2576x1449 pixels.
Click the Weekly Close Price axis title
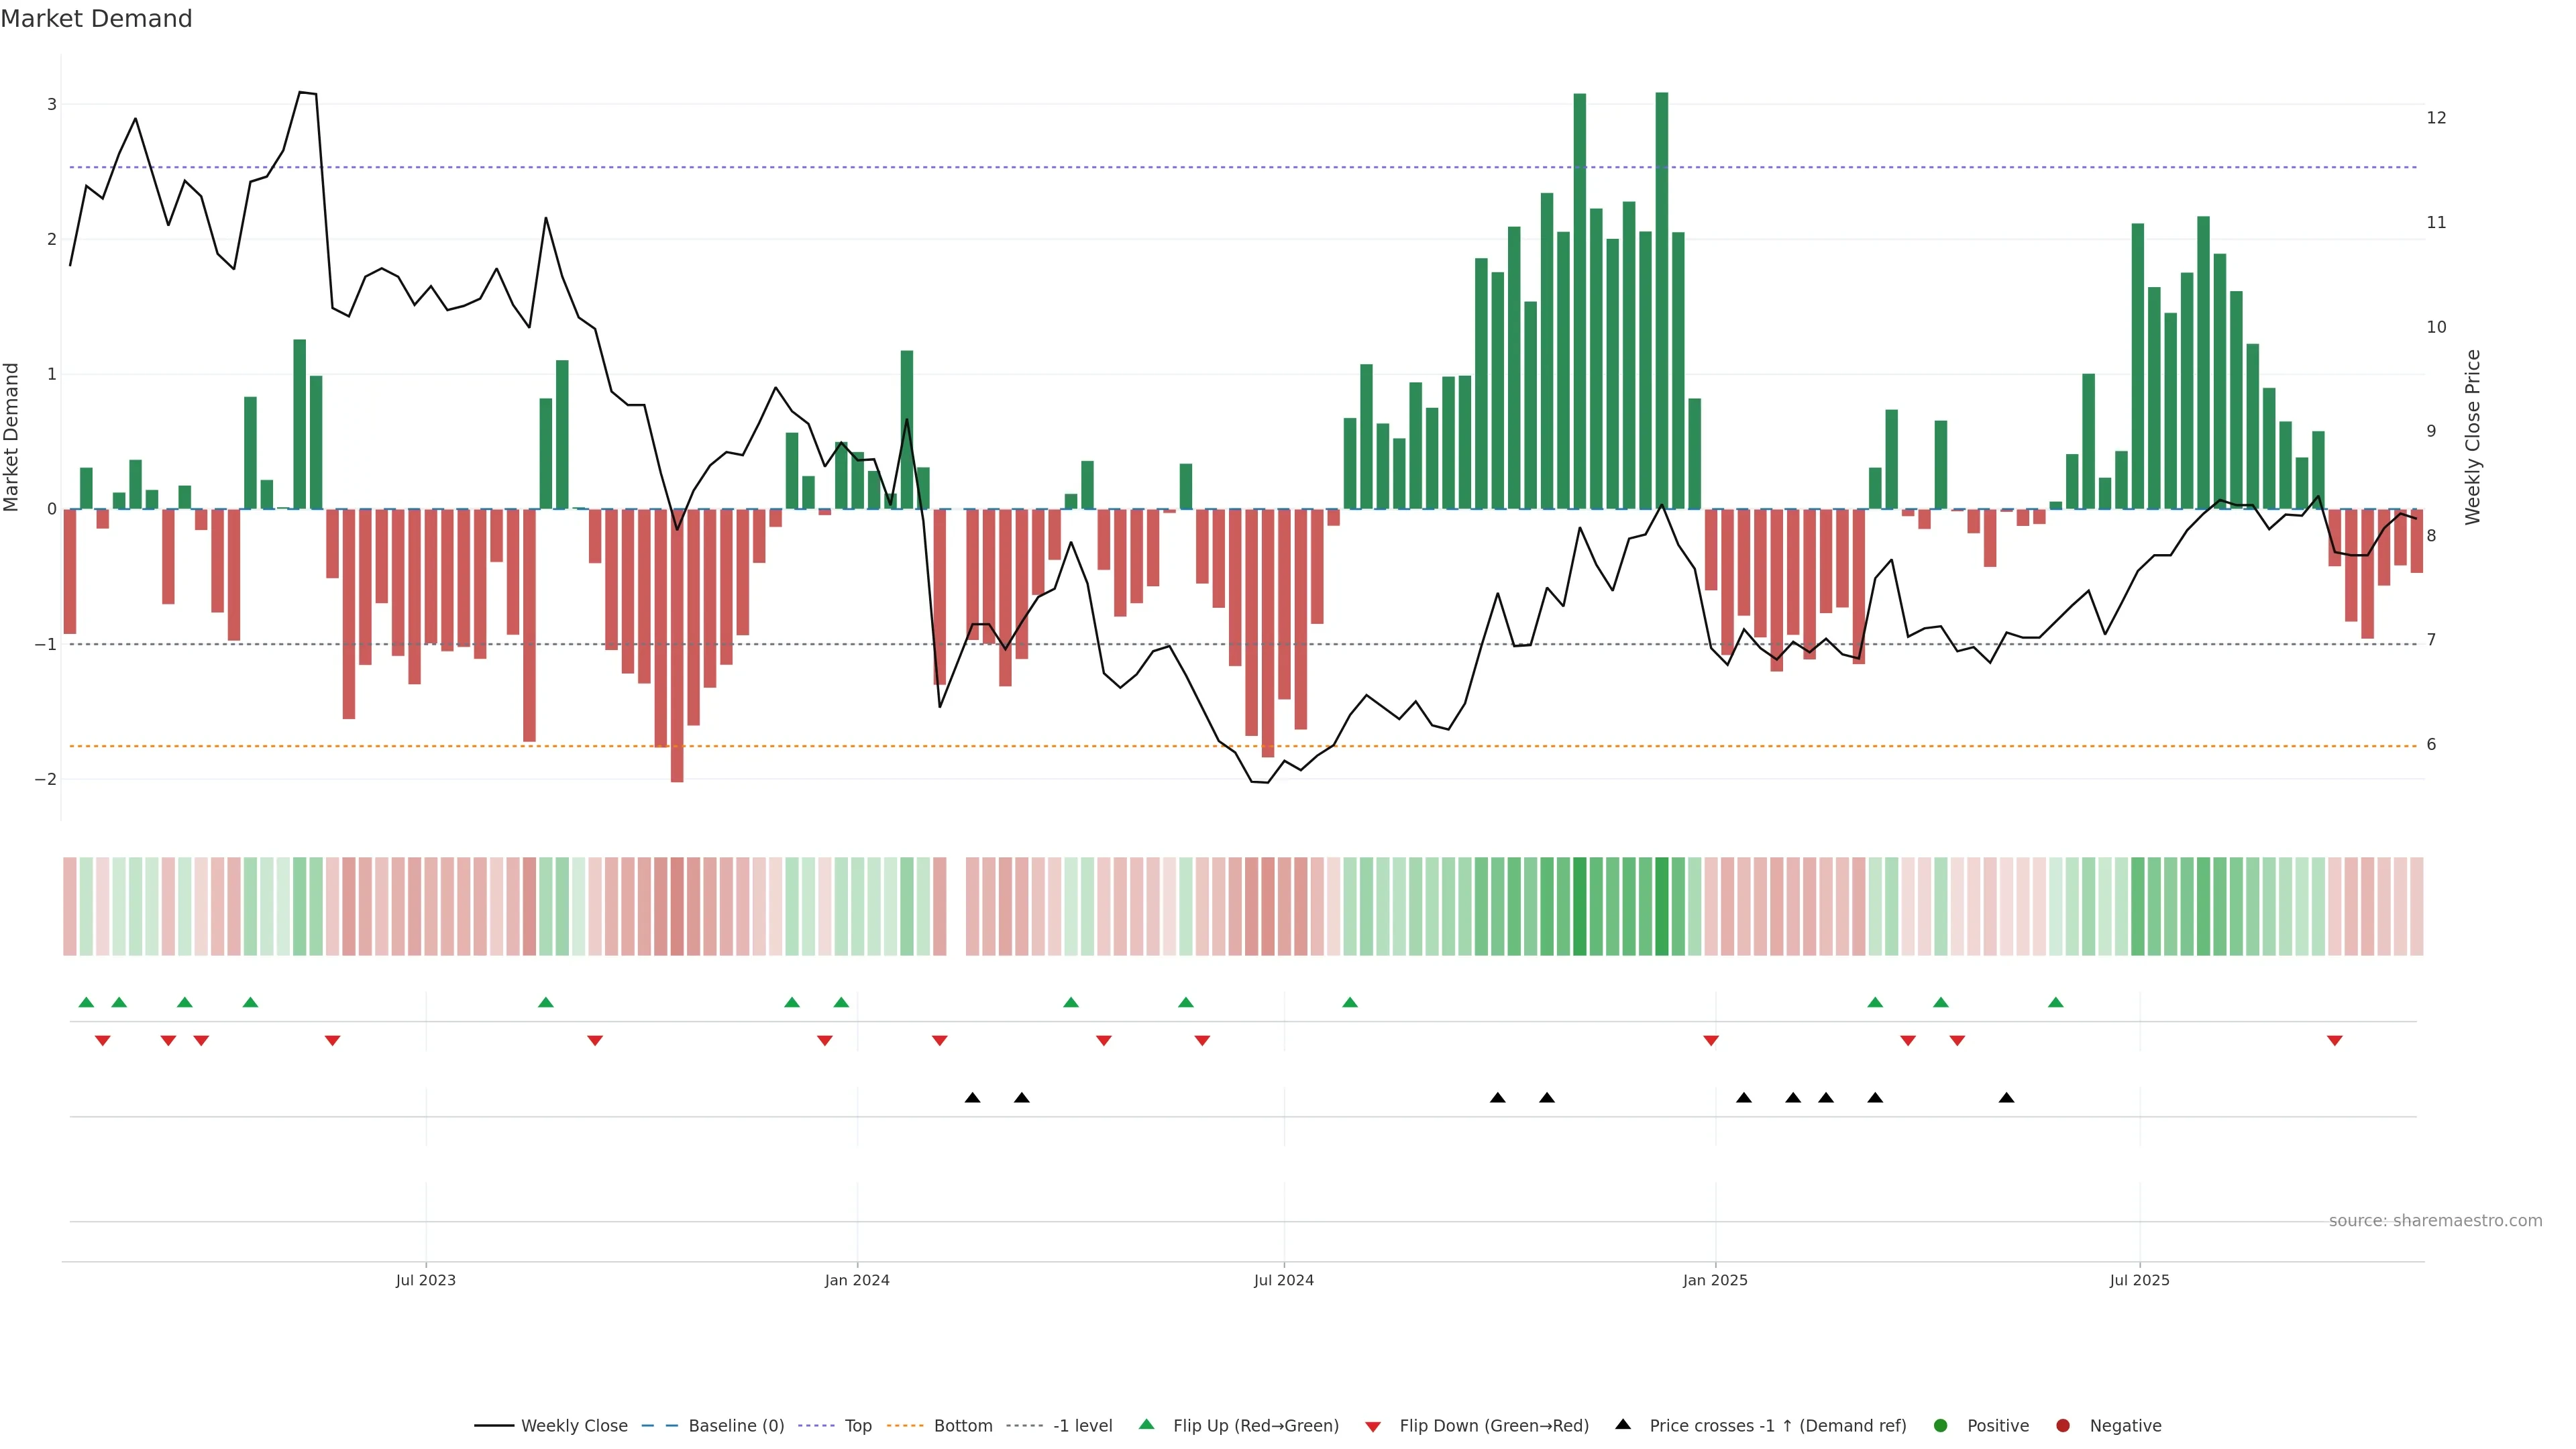pyautogui.click(x=2473, y=437)
